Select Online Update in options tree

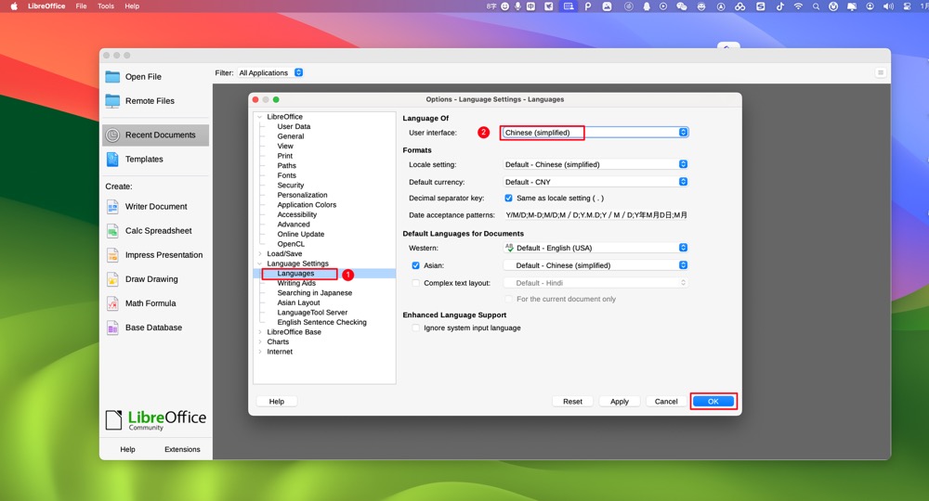[300, 234]
